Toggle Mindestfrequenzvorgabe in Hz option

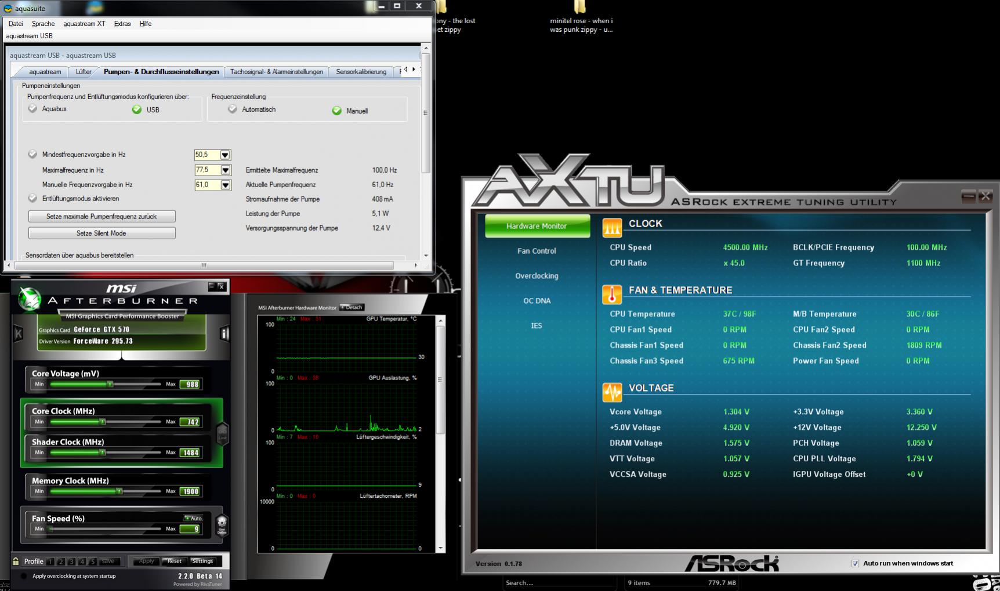(x=32, y=154)
